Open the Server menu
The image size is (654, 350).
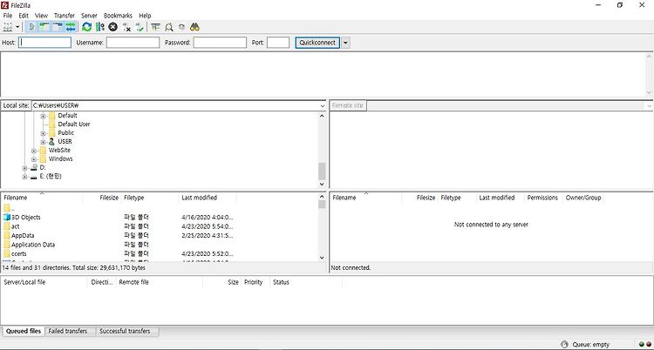click(x=89, y=16)
